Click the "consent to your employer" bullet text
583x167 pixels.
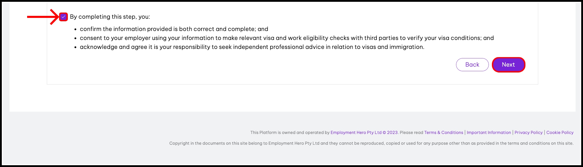287,38
